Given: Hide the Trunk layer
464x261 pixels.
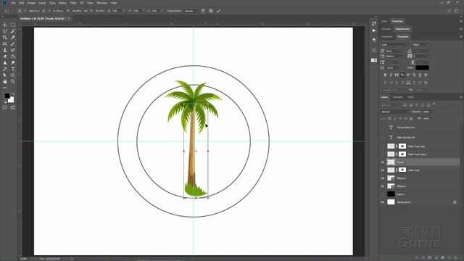Looking at the screenshot, I should (382, 162).
